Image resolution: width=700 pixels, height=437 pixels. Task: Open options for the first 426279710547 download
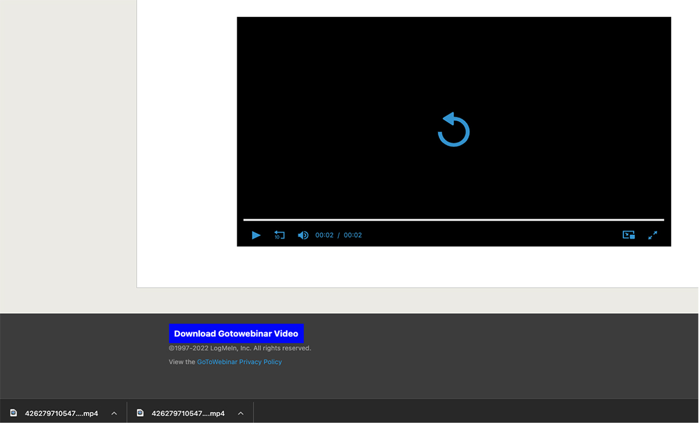click(114, 413)
